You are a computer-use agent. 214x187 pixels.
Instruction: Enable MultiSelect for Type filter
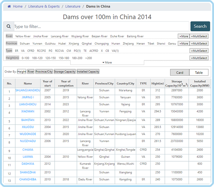199,51
